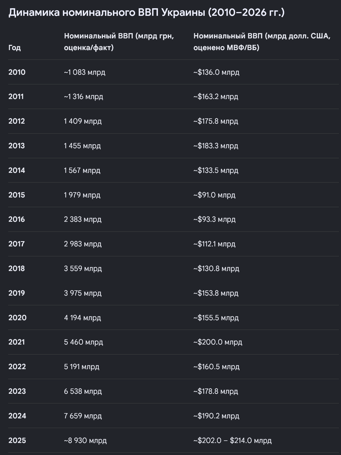This screenshot has width=341, height=455.
Task: Select the '~$175.8 млрд' cell
Action: (x=216, y=121)
